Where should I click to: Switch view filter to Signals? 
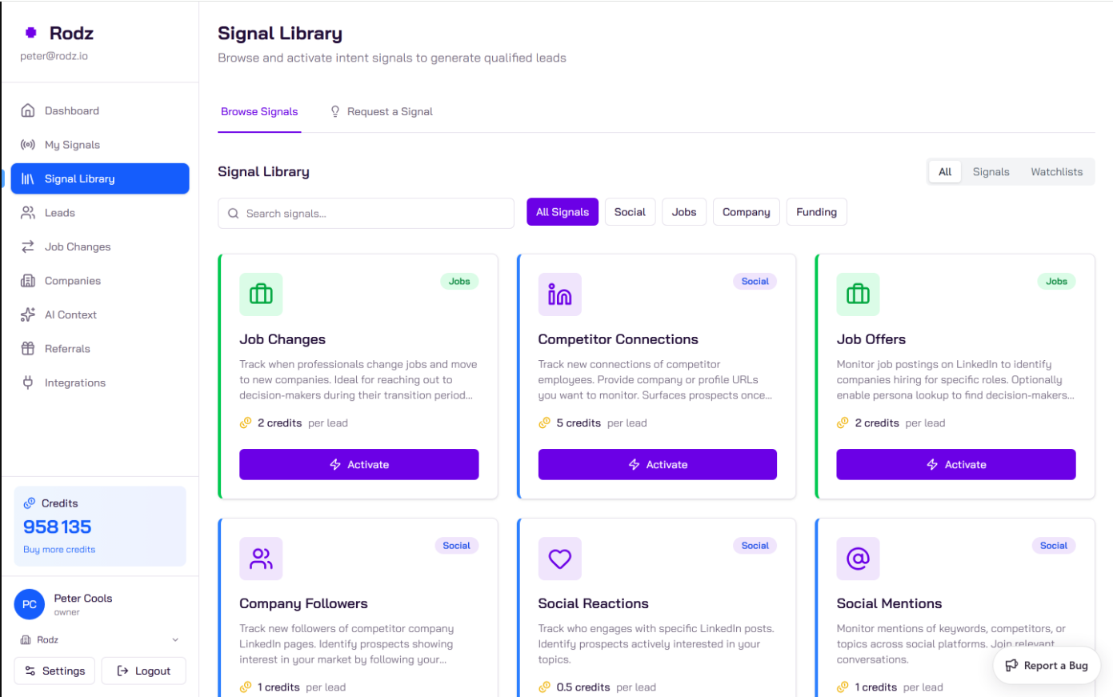click(x=991, y=172)
